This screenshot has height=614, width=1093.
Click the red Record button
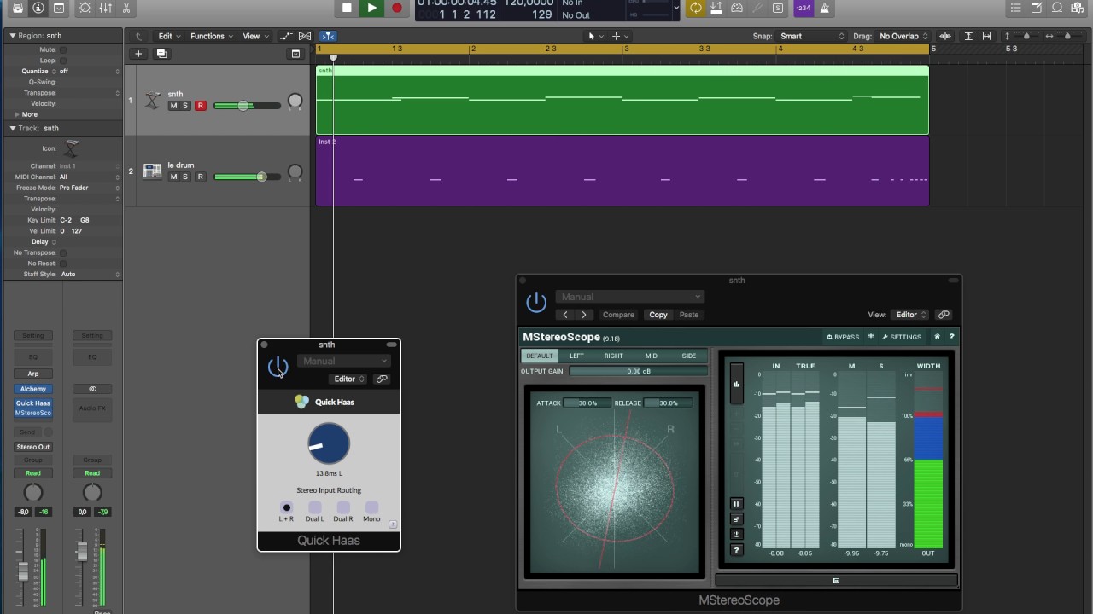tap(396, 8)
